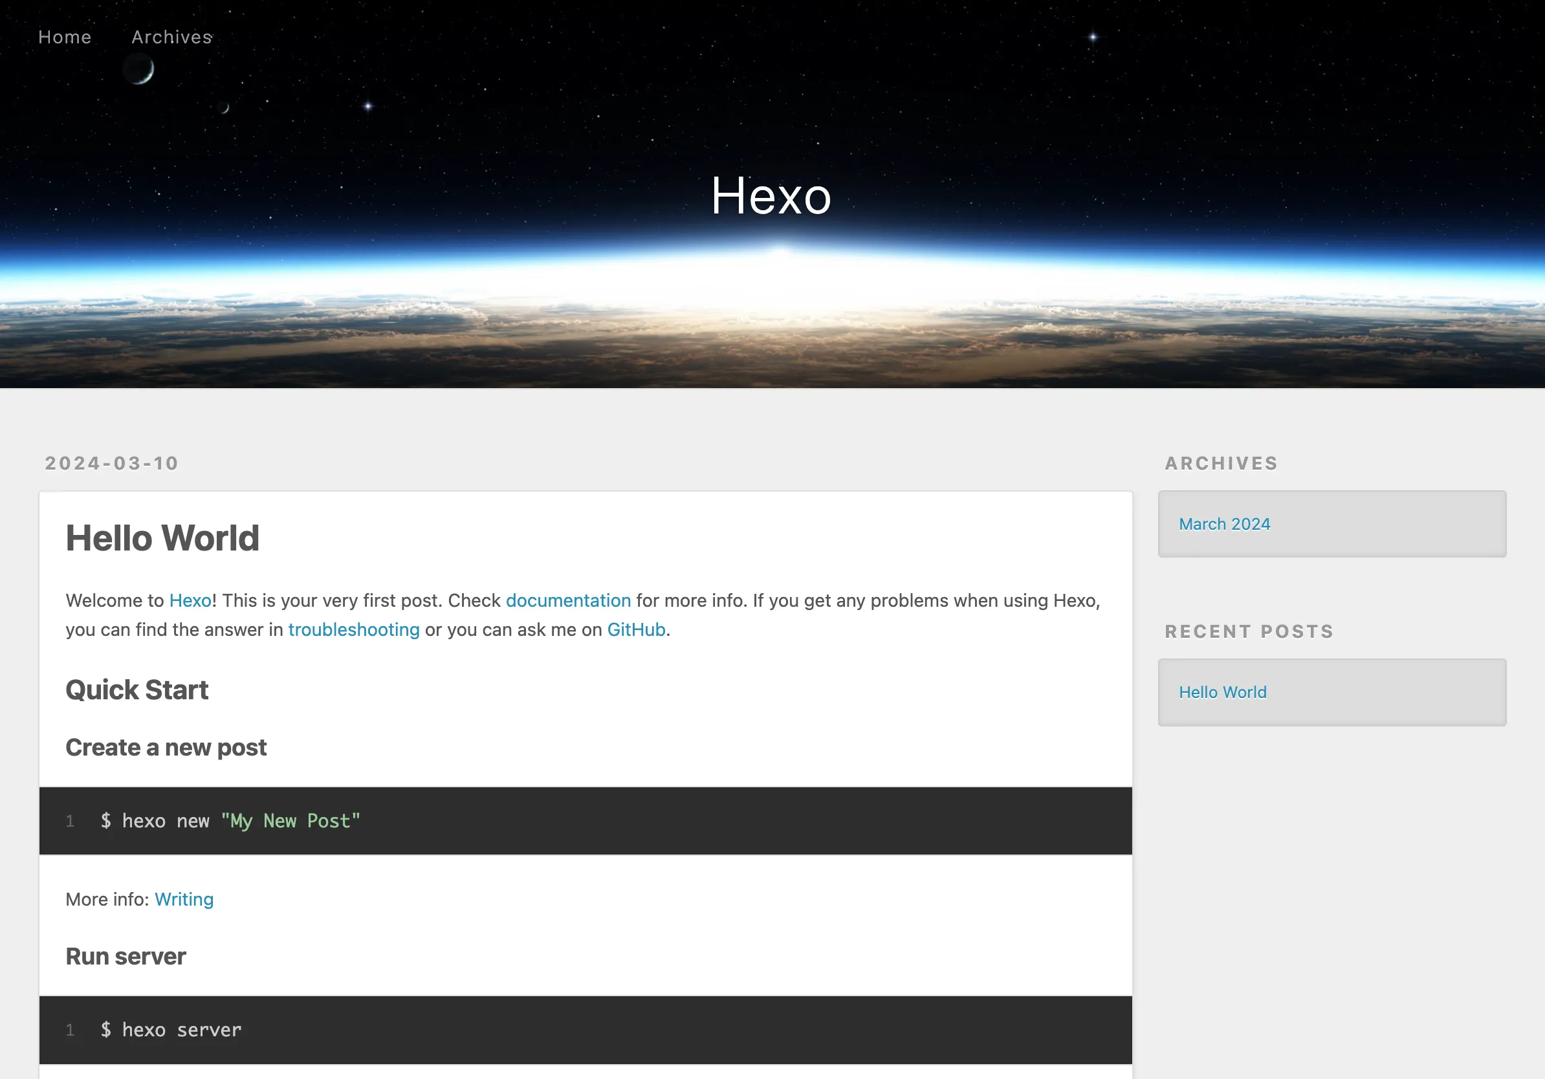Open the Writing link under More info

click(184, 899)
